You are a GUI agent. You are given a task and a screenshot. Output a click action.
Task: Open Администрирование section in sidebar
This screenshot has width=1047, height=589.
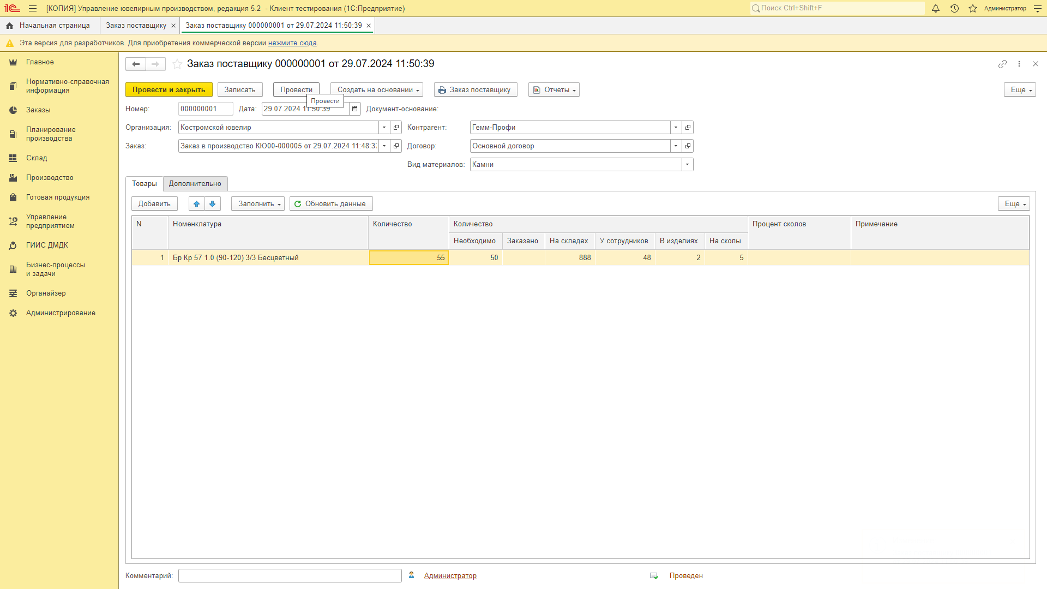[61, 313]
